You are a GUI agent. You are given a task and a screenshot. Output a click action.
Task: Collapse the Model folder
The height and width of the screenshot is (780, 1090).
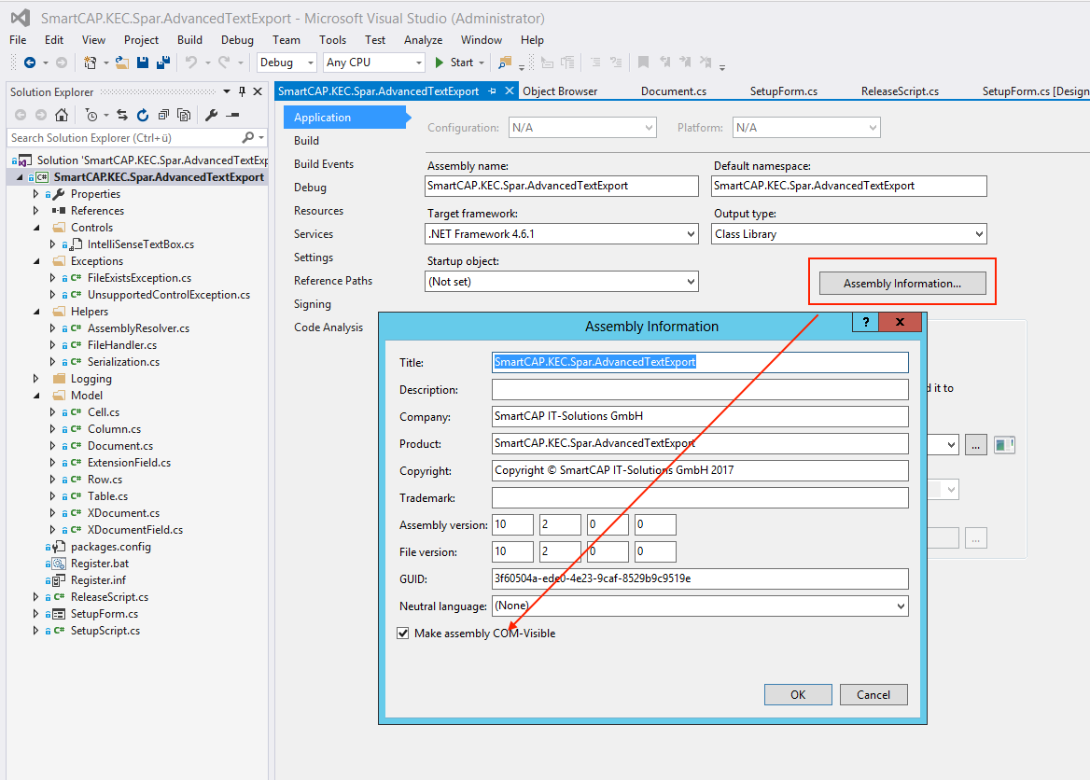click(36, 396)
